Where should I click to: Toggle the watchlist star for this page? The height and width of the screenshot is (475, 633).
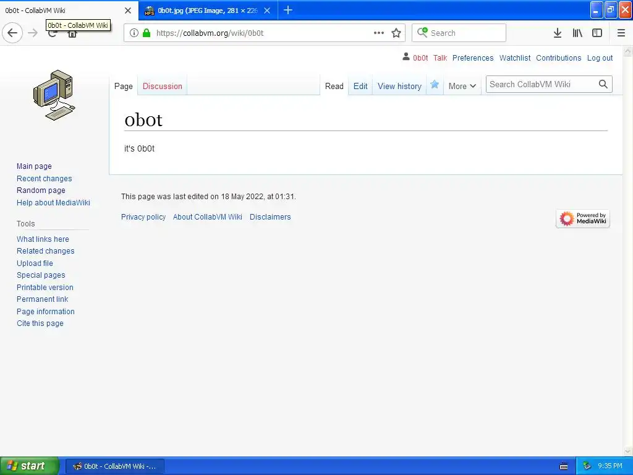coord(435,84)
